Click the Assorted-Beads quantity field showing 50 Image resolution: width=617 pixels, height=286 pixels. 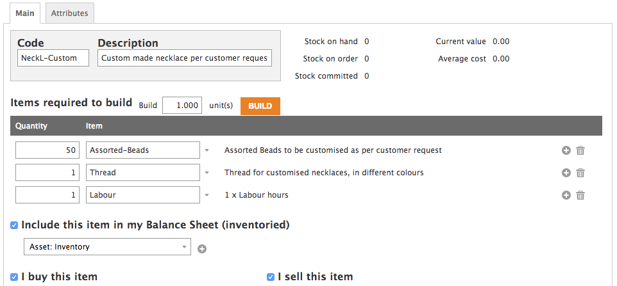[47, 150]
